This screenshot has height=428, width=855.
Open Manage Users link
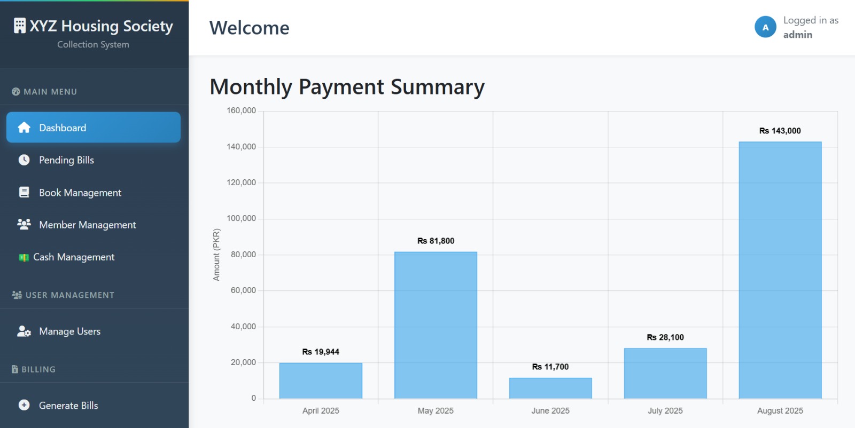[x=94, y=331]
